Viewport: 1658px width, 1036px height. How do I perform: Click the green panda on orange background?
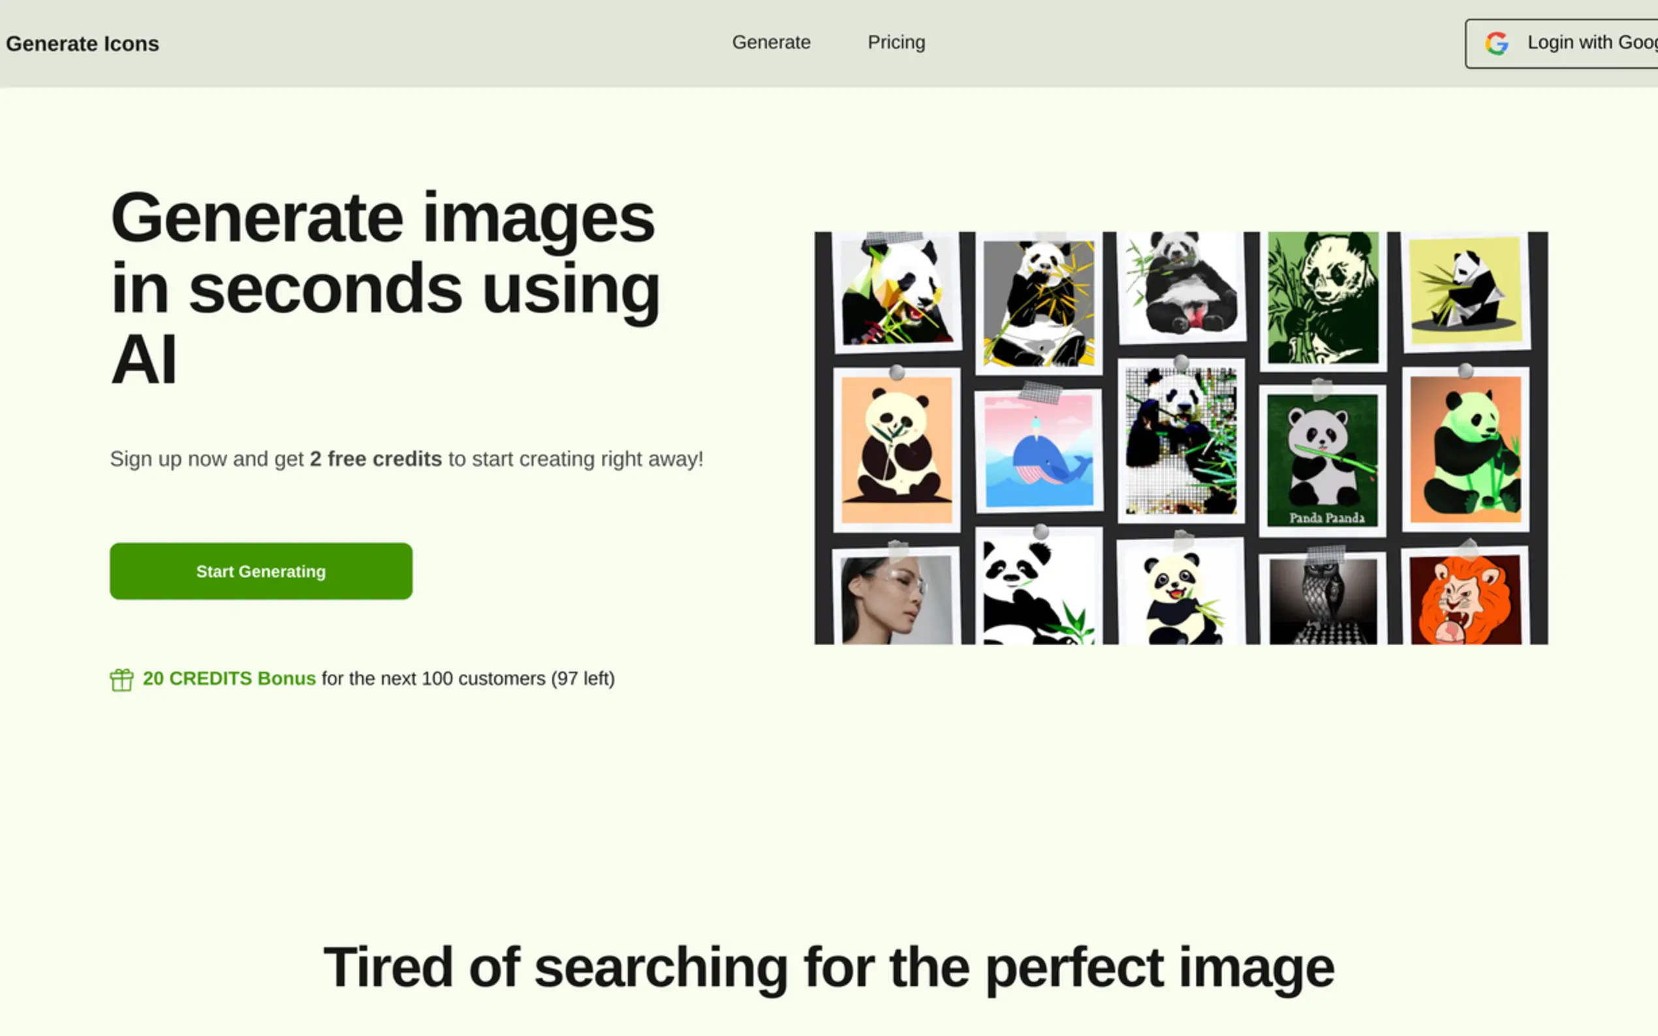(x=1465, y=449)
